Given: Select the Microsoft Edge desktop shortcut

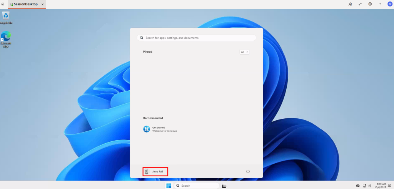Looking at the screenshot, I should click(x=6, y=38).
